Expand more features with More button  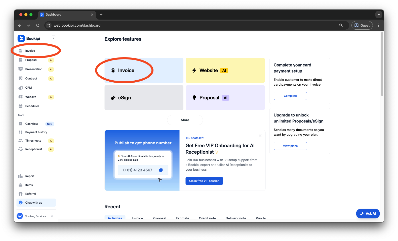(x=185, y=120)
